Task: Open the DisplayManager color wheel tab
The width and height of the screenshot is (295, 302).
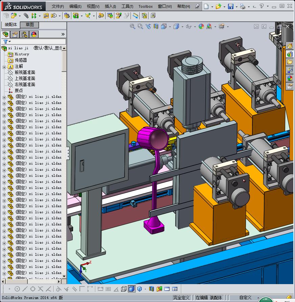Action: 34,34
